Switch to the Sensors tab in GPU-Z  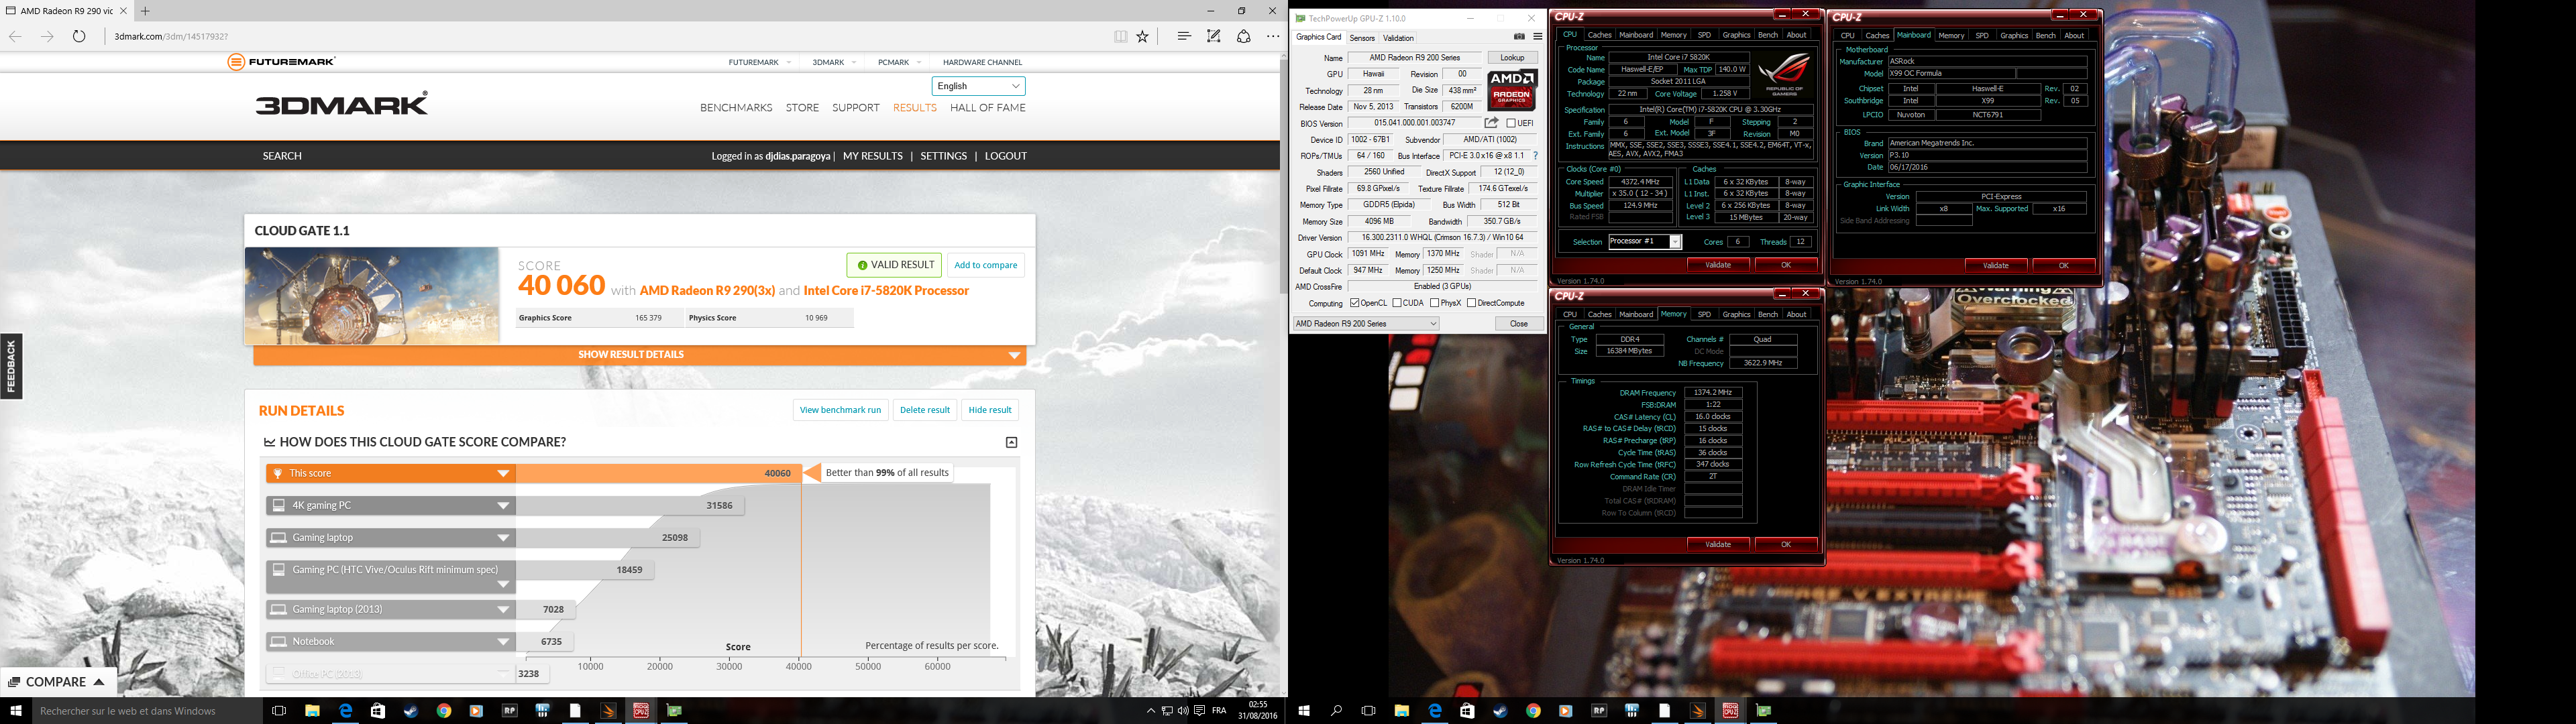[1362, 38]
